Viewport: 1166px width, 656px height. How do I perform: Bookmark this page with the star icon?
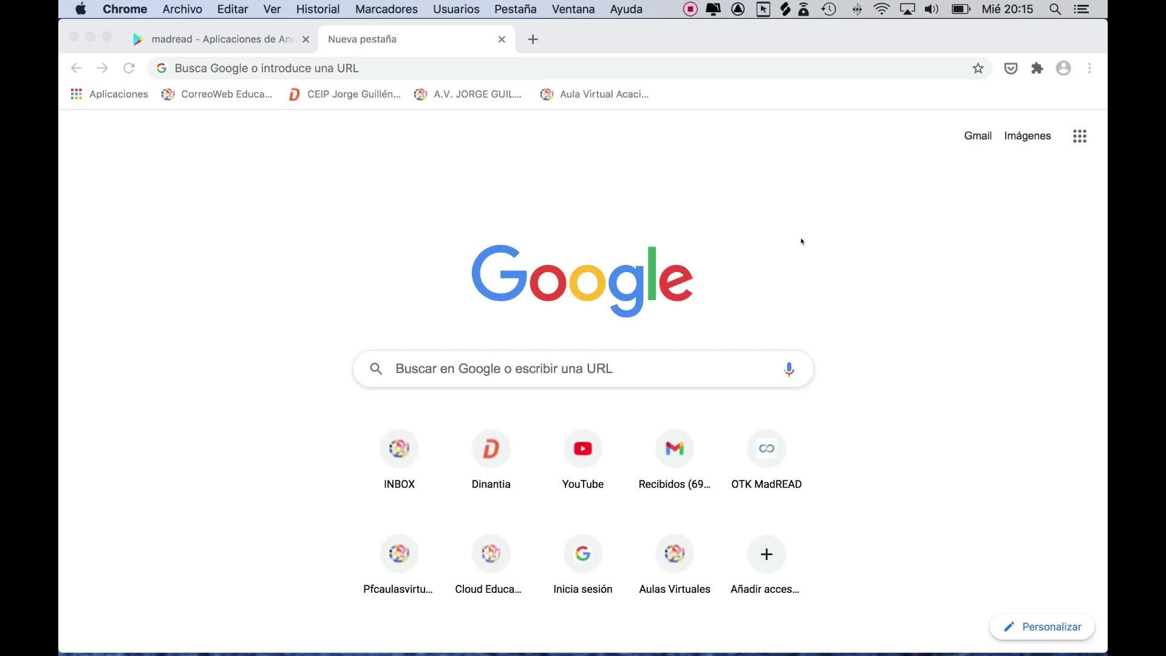coord(978,68)
